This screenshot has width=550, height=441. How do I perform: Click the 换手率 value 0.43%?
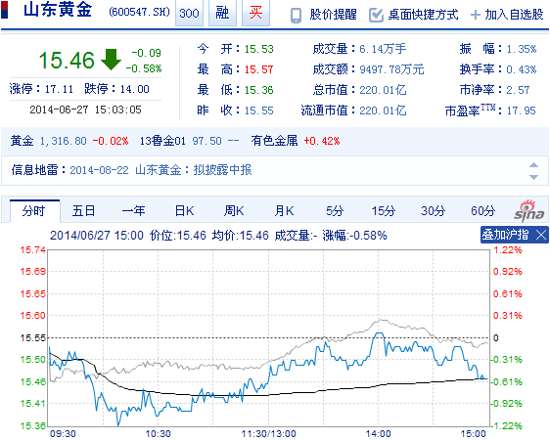pos(522,69)
